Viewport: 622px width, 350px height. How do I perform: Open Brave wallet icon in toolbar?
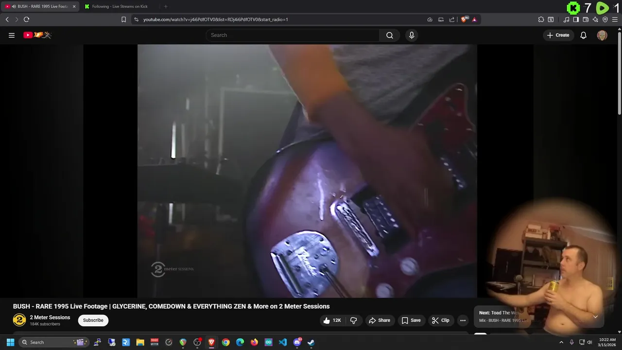[586, 19]
